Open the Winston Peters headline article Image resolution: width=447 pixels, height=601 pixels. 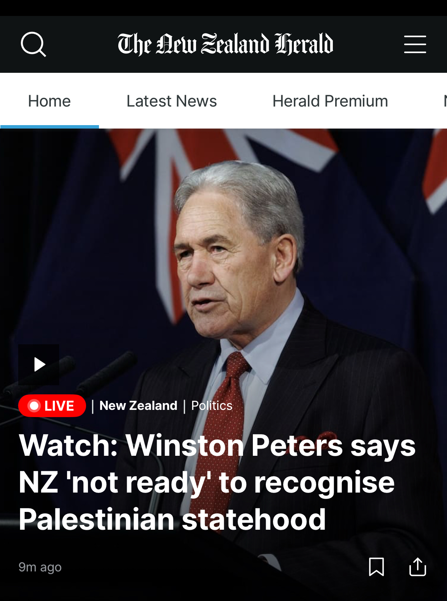pos(217,482)
